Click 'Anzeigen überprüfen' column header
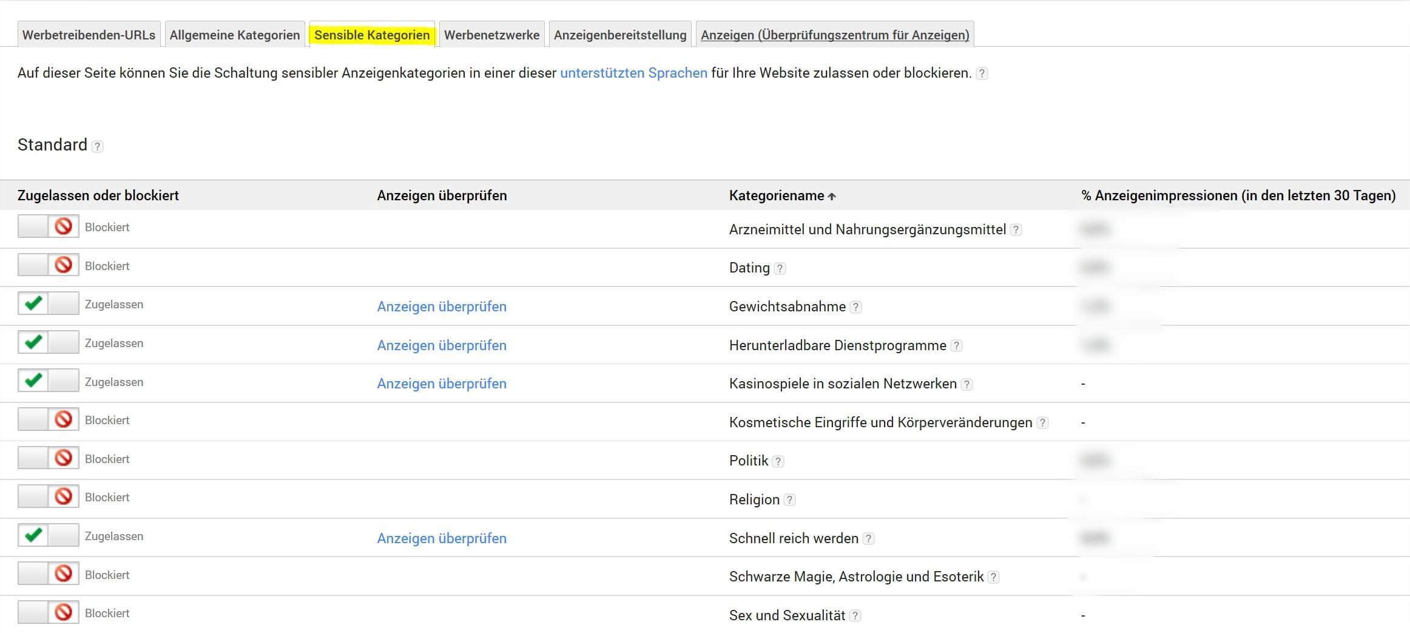The image size is (1410, 633). pos(442,195)
